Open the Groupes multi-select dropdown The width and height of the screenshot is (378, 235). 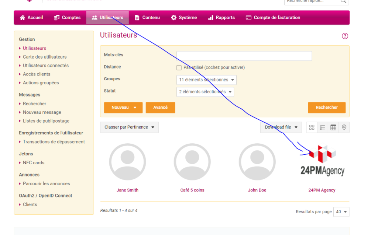[206, 80]
